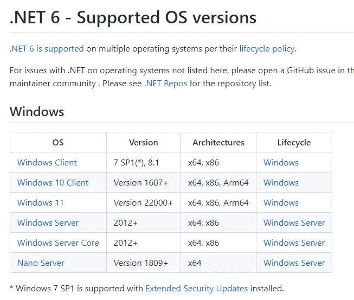Viewport: 354px width, 300px height.
Task: Select the "Windows 11" OS link
Action: point(40,202)
